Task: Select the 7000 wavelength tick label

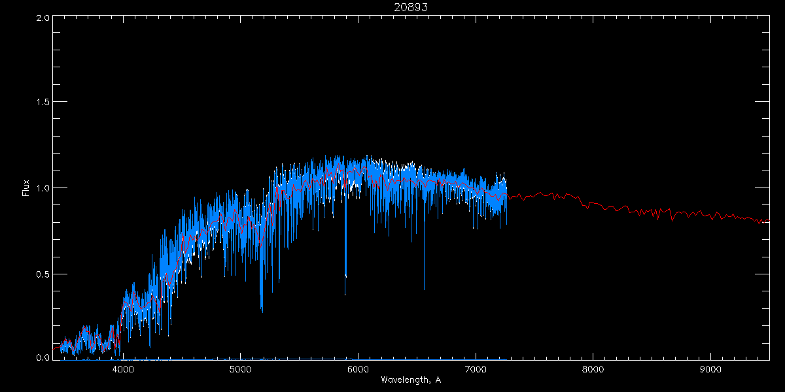Action: [x=476, y=369]
